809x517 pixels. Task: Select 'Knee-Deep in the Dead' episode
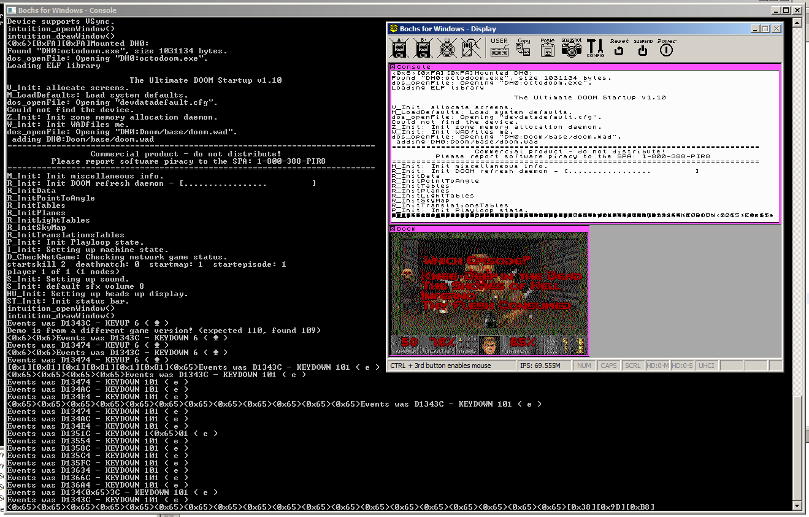[x=502, y=277]
